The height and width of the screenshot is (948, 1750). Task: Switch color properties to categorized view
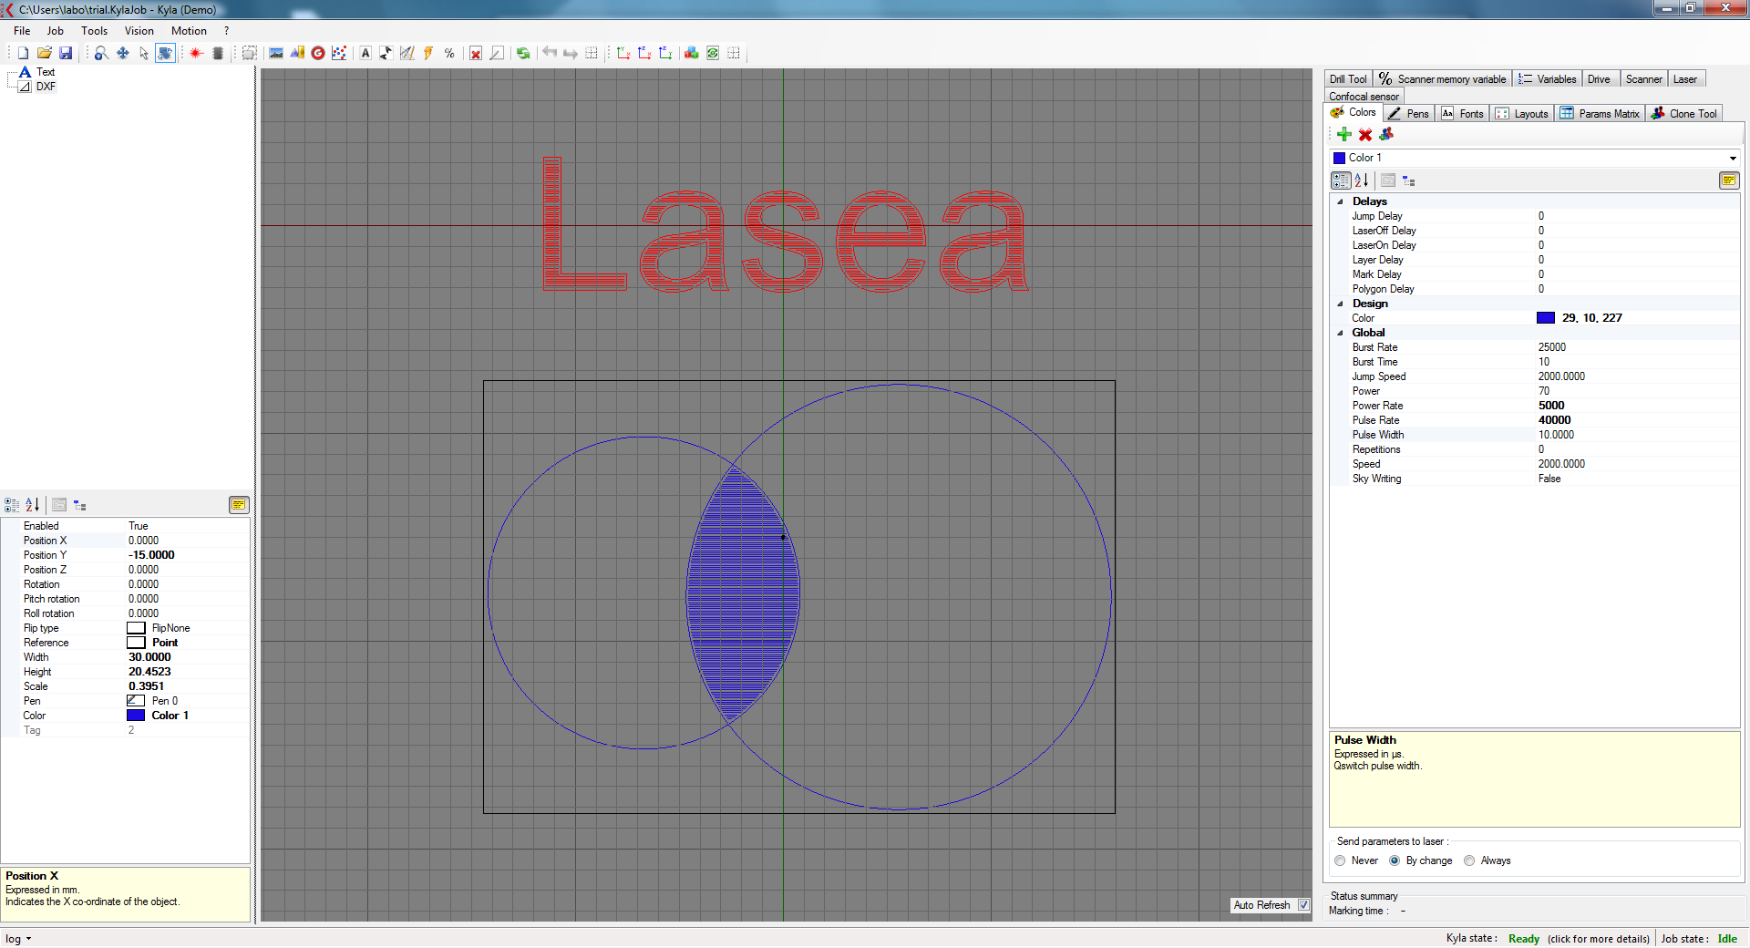pos(1341,180)
